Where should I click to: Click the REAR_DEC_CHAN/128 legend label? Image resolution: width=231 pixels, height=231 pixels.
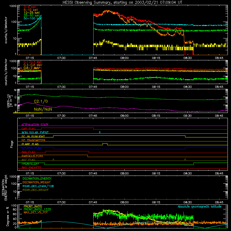pos(38,186)
